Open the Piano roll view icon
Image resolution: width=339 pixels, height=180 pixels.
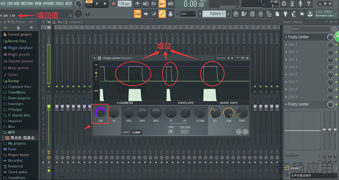[244, 14]
